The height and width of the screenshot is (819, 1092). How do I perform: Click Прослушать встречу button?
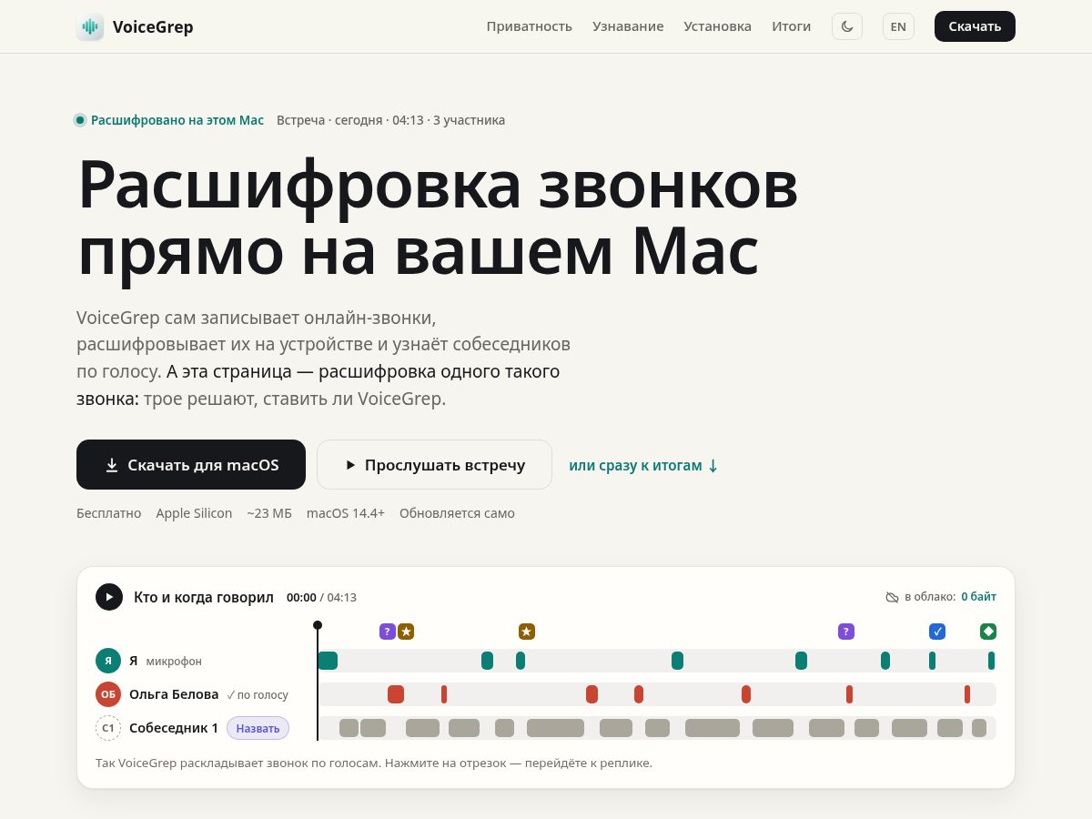434,465
